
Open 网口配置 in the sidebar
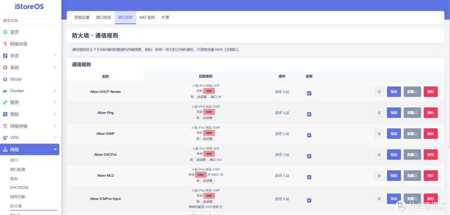(18, 169)
